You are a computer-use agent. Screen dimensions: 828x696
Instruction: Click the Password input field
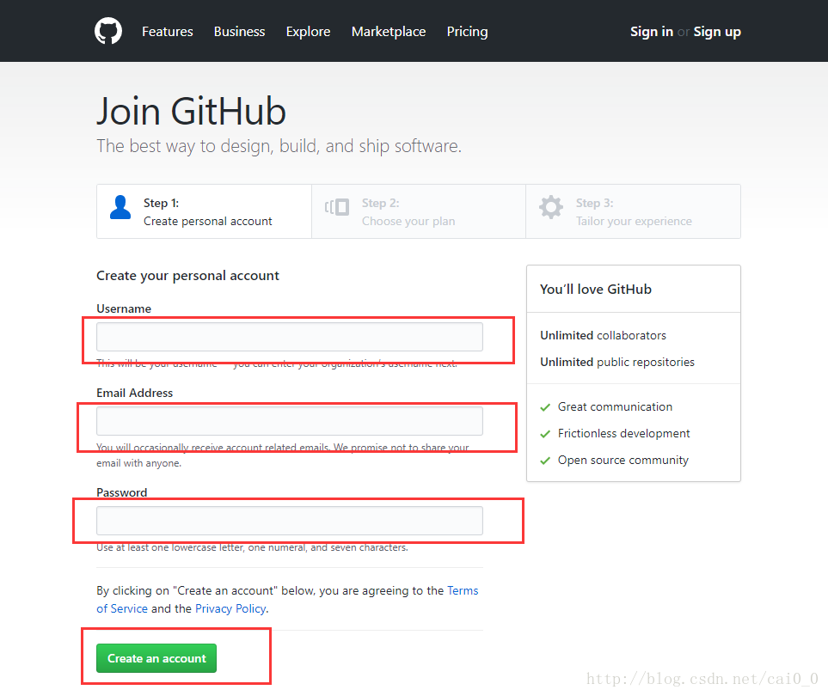tap(289, 520)
